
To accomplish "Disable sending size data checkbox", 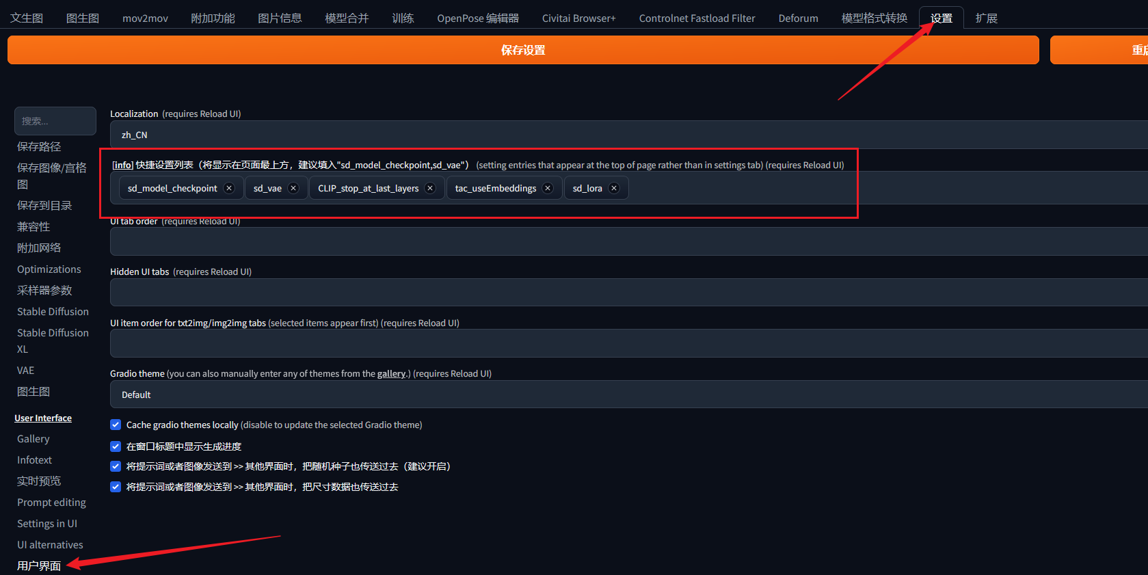I will tap(116, 487).
